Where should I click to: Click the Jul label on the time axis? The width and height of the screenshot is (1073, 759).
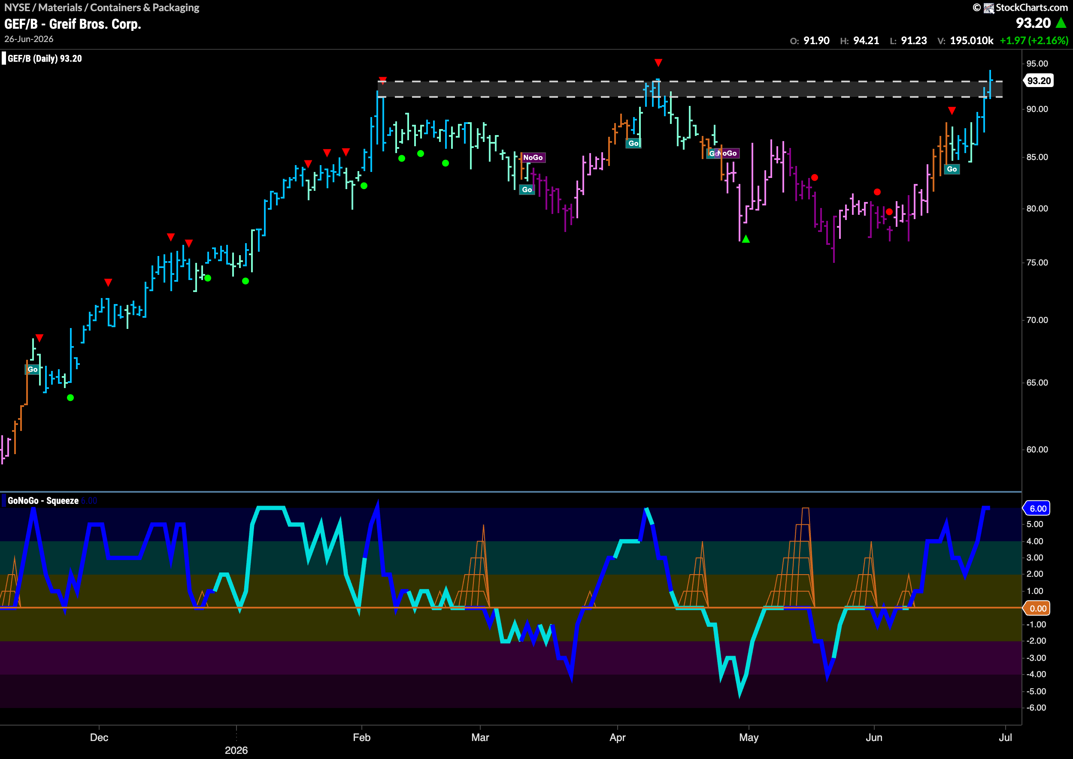(x=1006, y=738)
